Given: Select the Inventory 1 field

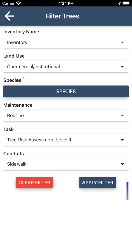Looking at the screenshot, I should [x=66, y=43].
